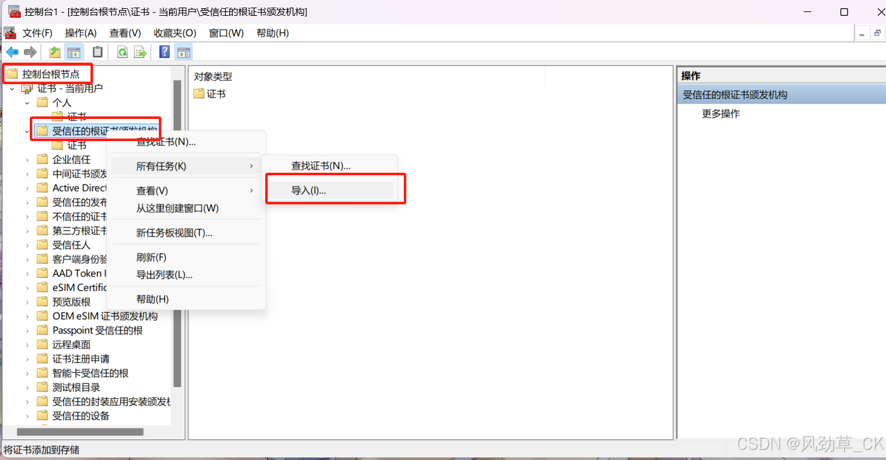Click the Forward arrow toolbar icon
The width and height of the screenshot is (886, 460).
click(x=30, y=52)
